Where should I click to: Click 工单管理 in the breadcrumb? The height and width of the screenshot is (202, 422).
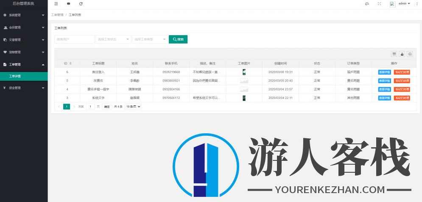point(57,15)
